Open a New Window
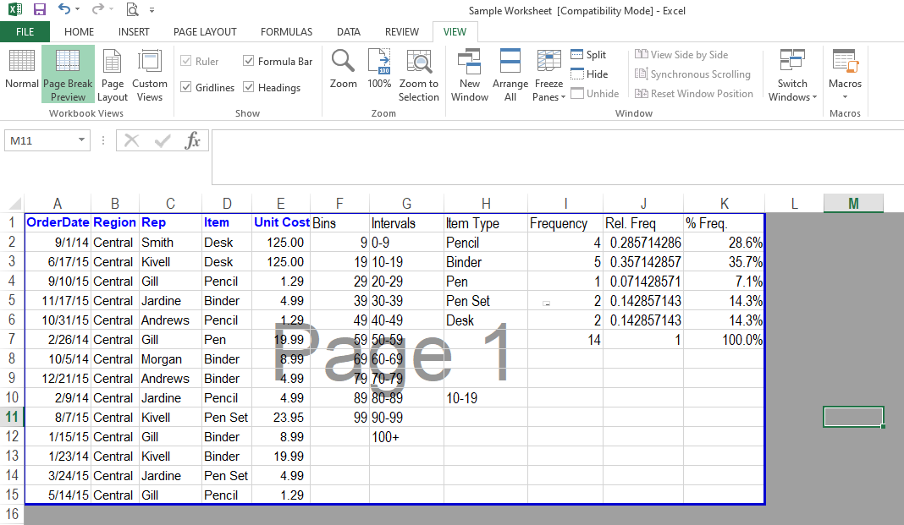Image resolution: width=904 pixels, height=525 pixels. click(x=469, y=74)
